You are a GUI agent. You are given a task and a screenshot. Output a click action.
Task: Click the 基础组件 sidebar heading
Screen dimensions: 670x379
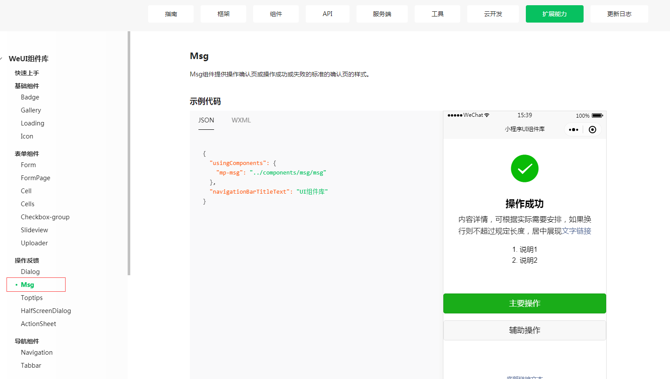[x=27, y=86]
